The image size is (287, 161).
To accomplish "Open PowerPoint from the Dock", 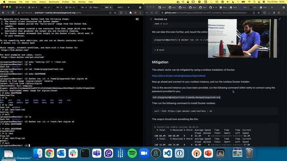I will [x=208, y=153].
